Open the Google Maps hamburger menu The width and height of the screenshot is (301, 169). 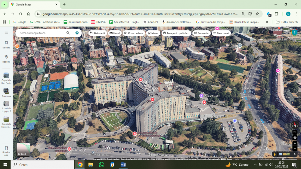pos(6,33)
